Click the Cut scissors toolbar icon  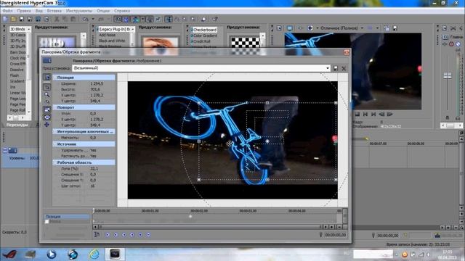click(57, 20)
